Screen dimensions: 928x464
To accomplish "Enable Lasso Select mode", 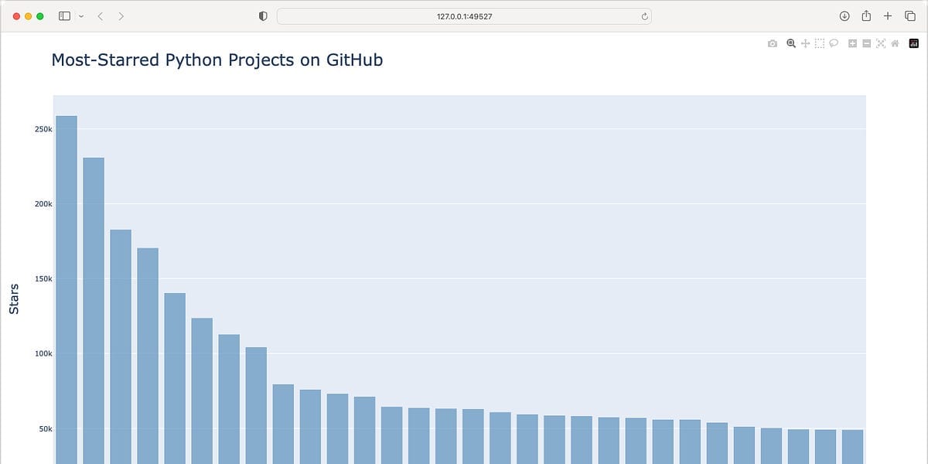I will [x=834, y=43].
